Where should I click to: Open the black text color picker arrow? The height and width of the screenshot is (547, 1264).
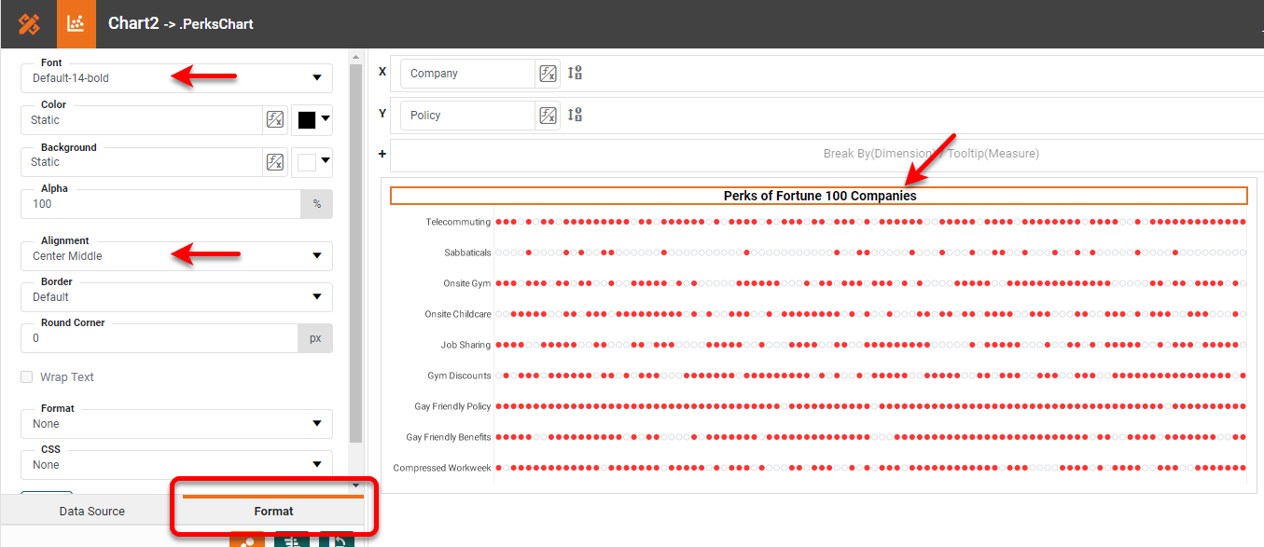(326, 119)
